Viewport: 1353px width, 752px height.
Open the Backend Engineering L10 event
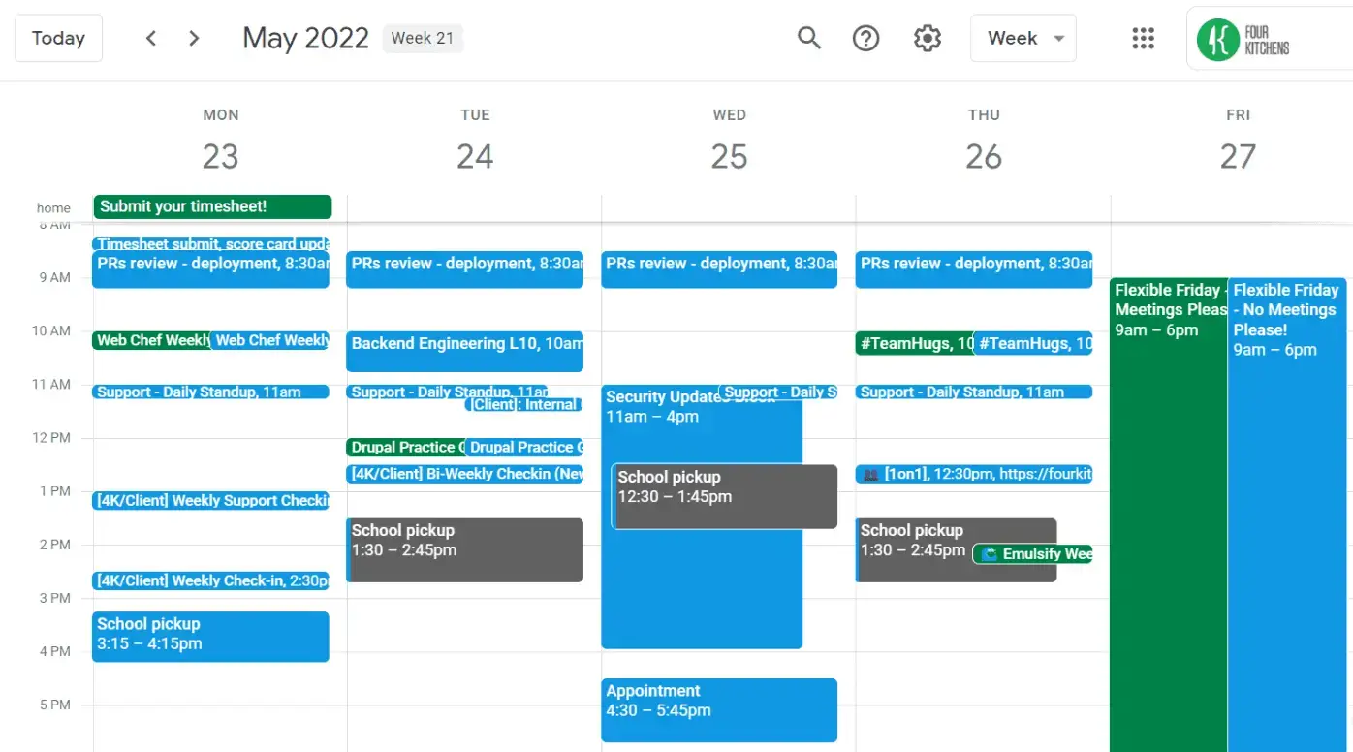coord(465,351)
